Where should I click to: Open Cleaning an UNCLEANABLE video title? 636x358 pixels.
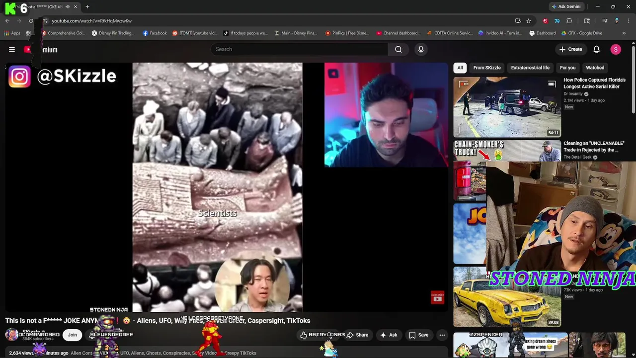pos(594,146)
